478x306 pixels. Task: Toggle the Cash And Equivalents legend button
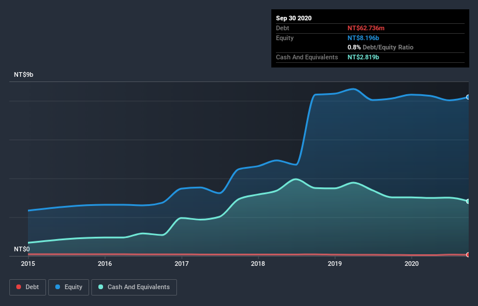(x=134, y=287)
